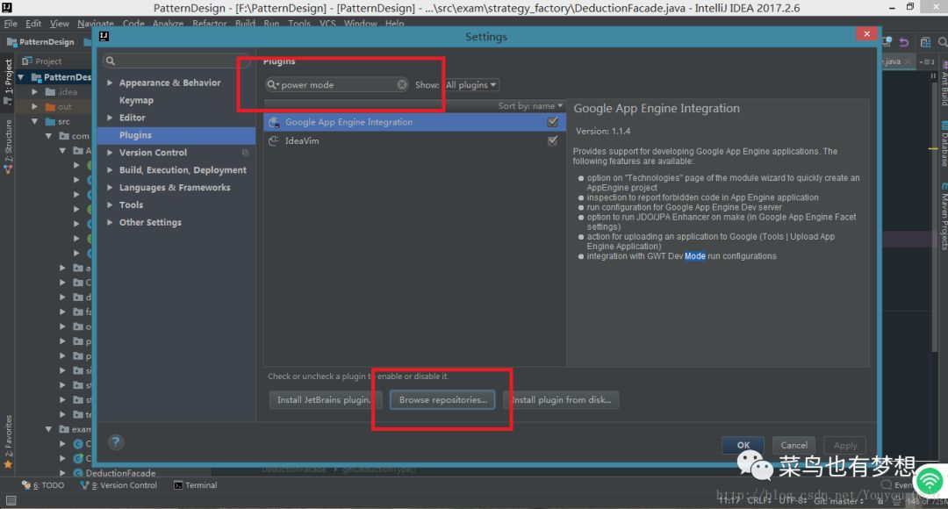Viewport: 948px width, 509px height.
Task: Click the undo arrow in main toolbar
Action: click(x=904, y=42)
